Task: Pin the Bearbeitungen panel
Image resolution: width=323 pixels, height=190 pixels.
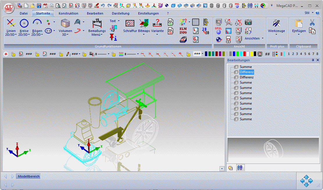Action: coord(313,60)
